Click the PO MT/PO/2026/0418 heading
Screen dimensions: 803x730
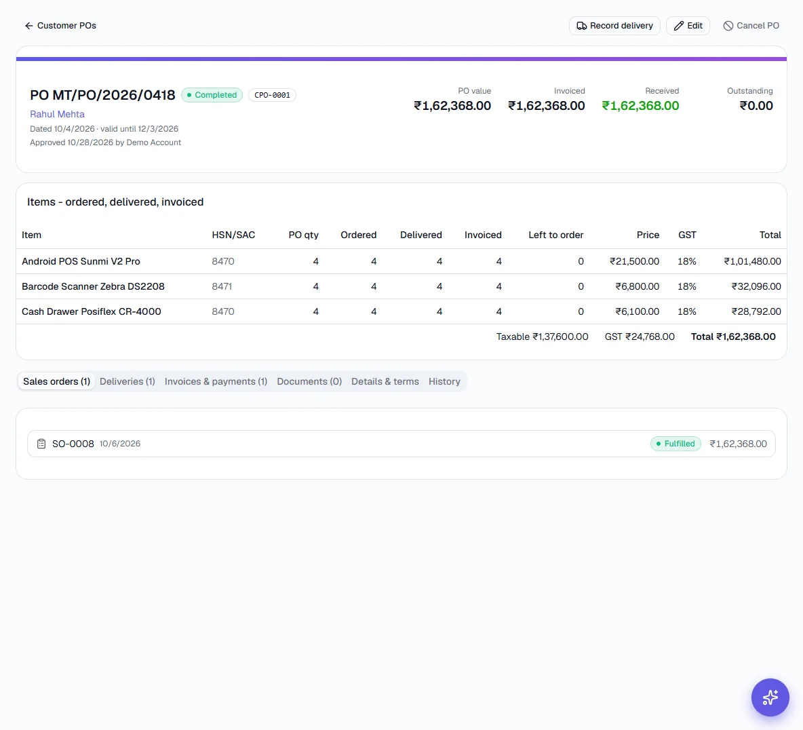click(x=102, y=95)
